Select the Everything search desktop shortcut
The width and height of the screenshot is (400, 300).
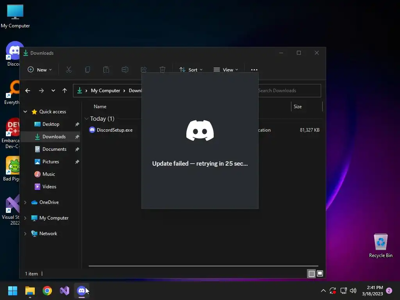[12, 92]
